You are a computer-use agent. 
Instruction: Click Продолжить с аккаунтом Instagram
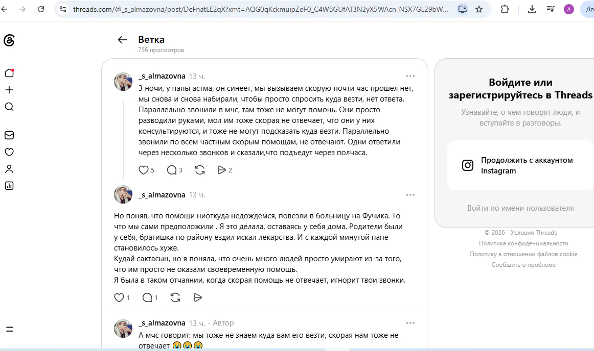520,165
